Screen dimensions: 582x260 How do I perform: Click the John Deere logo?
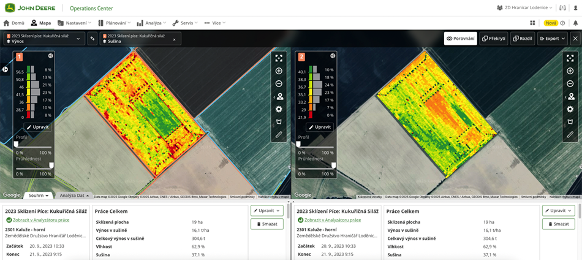pyautogui.click(x=31, y=8)
